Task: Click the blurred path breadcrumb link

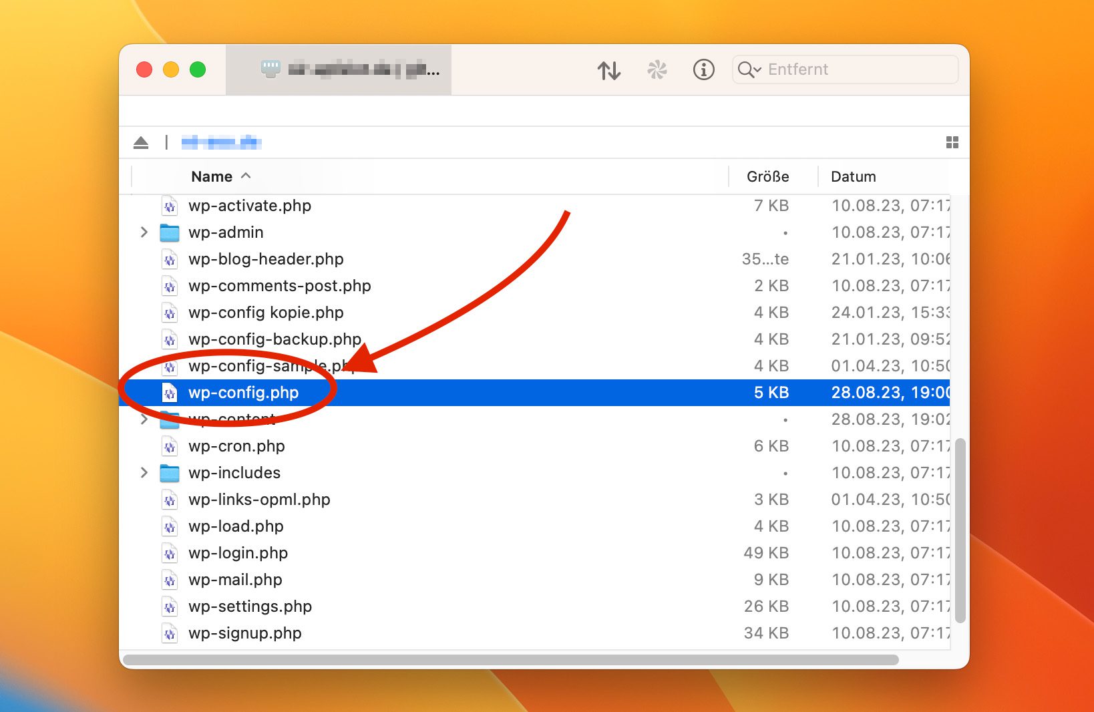Action: pyautogui.click(x=220, y=142)
